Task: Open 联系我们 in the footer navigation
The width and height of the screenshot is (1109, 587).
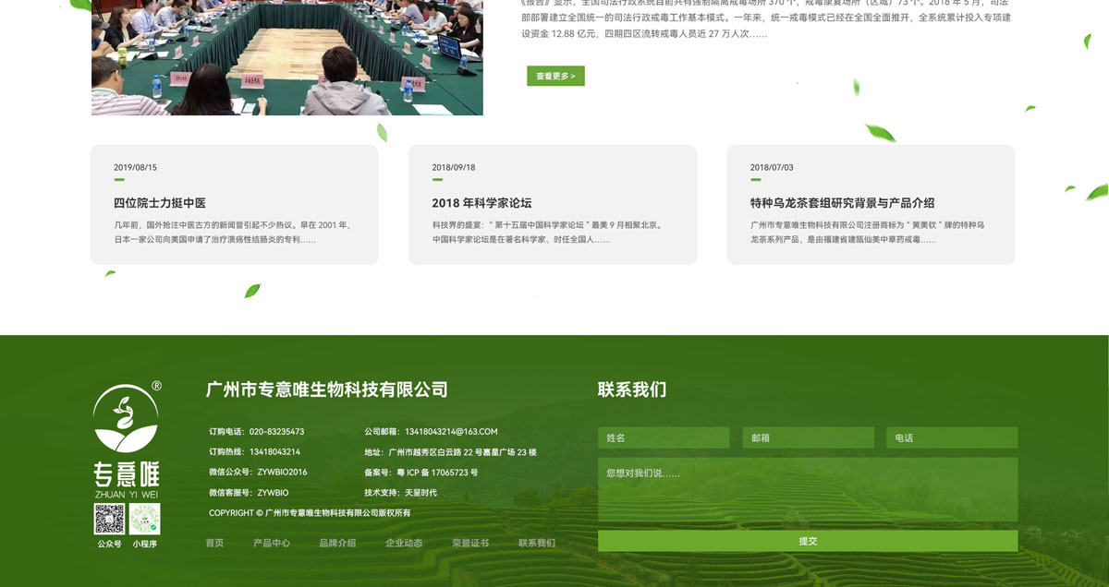Action: click(537, 543)
